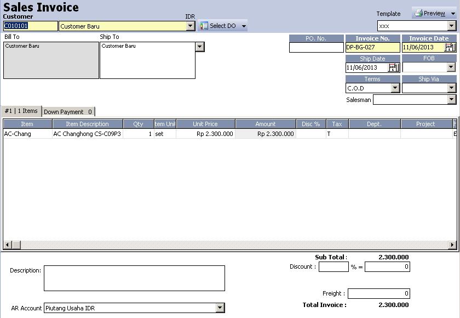
Task: Open the Terms dropdown showing C.O.D
Action: (x=395, y=88)
